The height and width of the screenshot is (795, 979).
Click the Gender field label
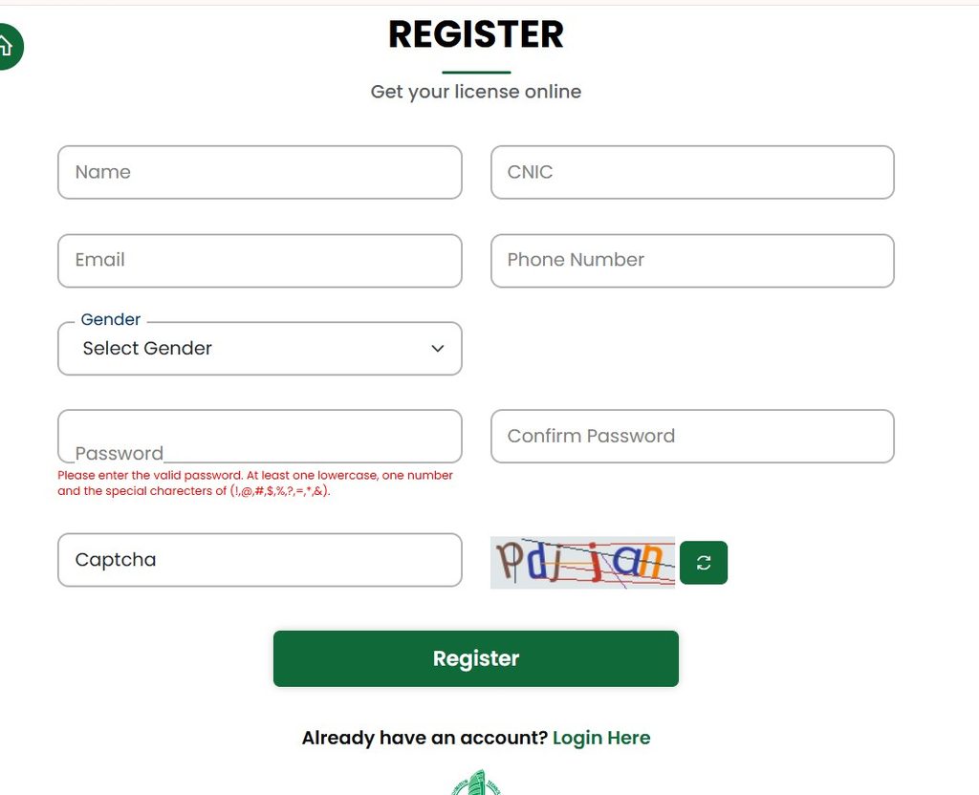[111, 319]
